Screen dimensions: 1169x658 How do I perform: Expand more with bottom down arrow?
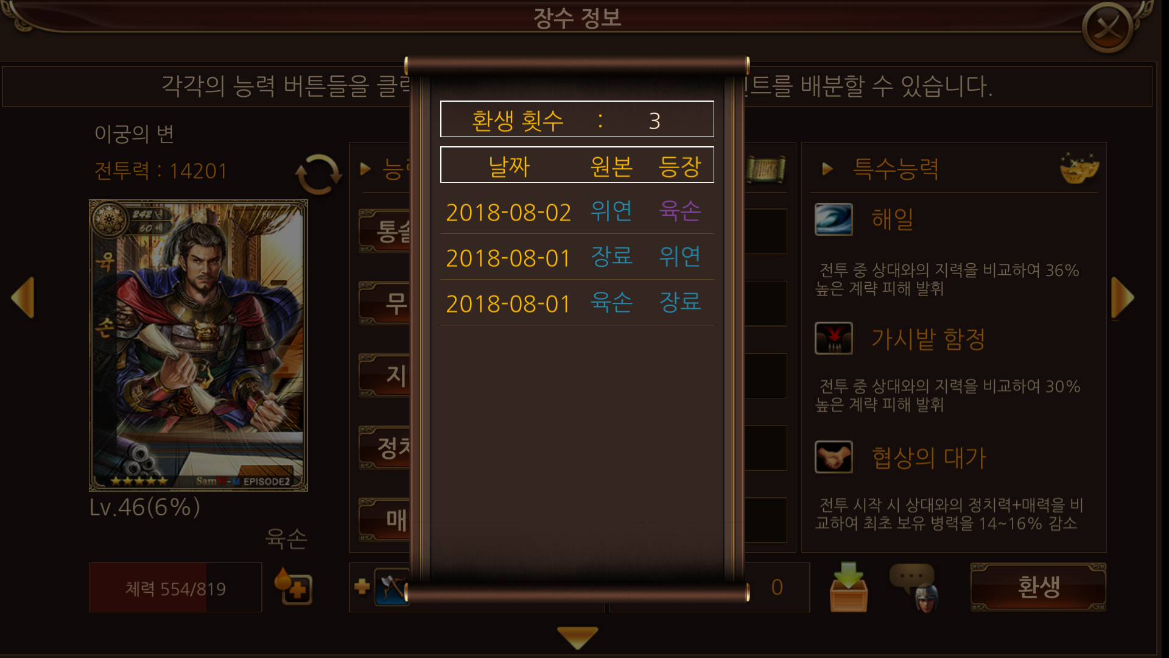(x=577, y=637)
